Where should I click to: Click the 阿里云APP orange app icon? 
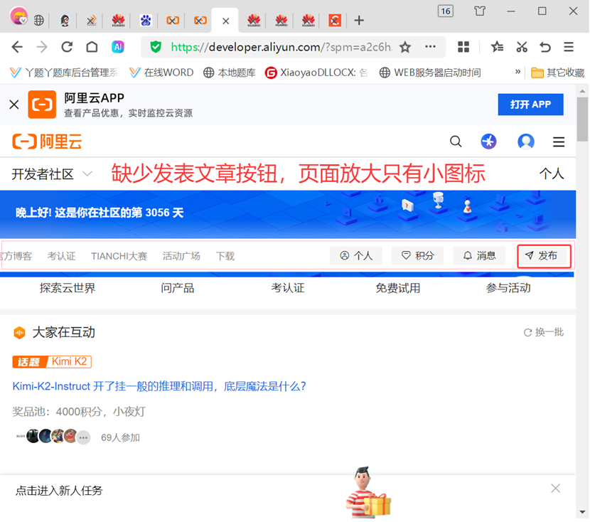click(x=42, y=105)
